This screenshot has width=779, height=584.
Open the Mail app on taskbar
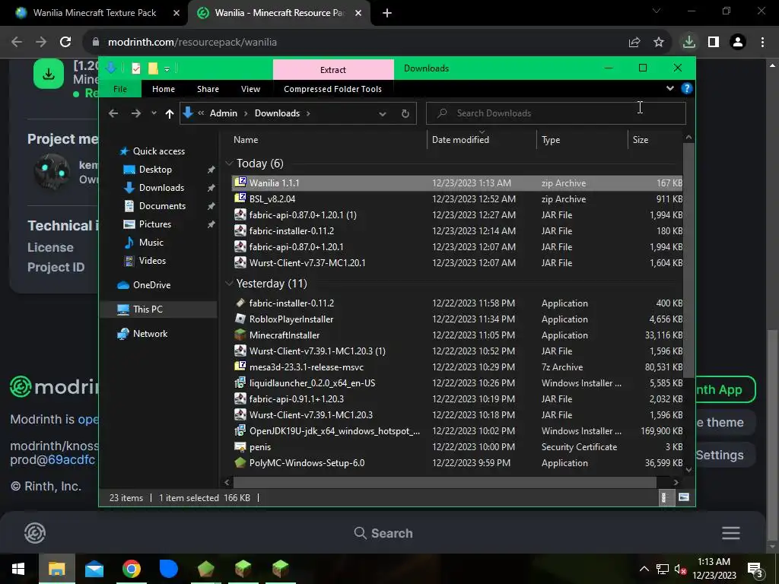click(x=94, y=569)
